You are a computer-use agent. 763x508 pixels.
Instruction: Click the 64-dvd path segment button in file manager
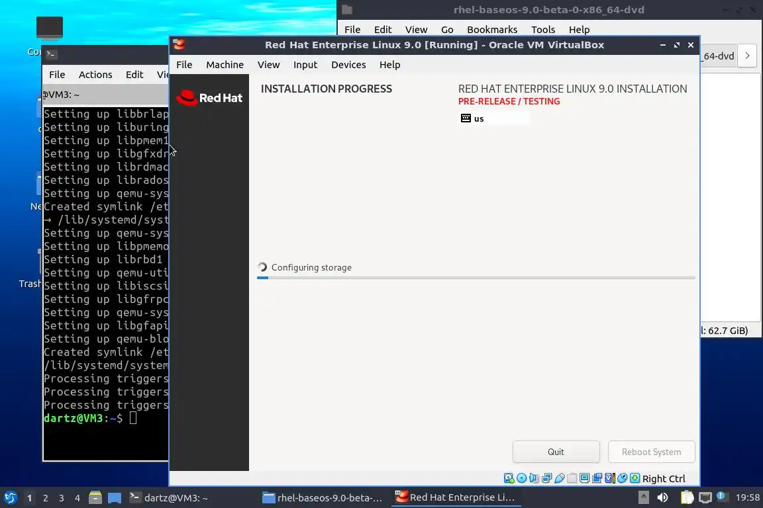(718, 56)
